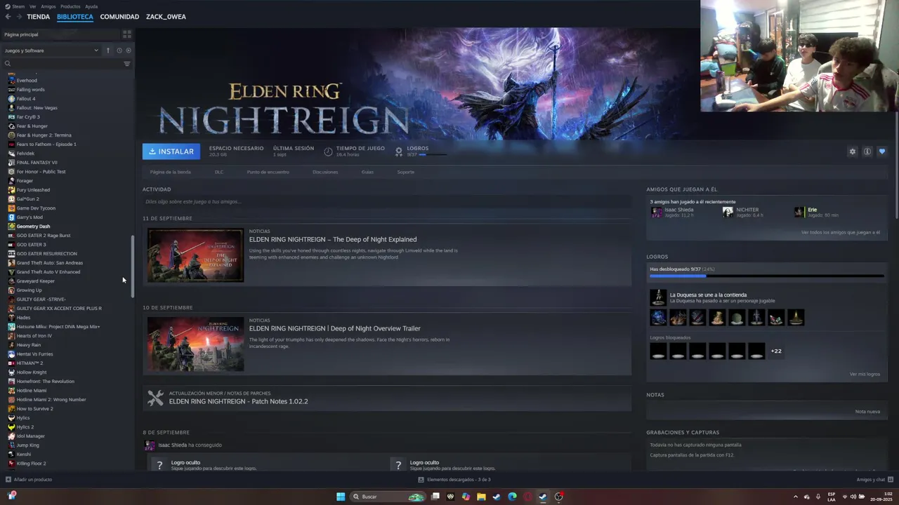Toggle the recent activity clock filter
Viewport: 899px width, 505px height.
tap(119, 50)
